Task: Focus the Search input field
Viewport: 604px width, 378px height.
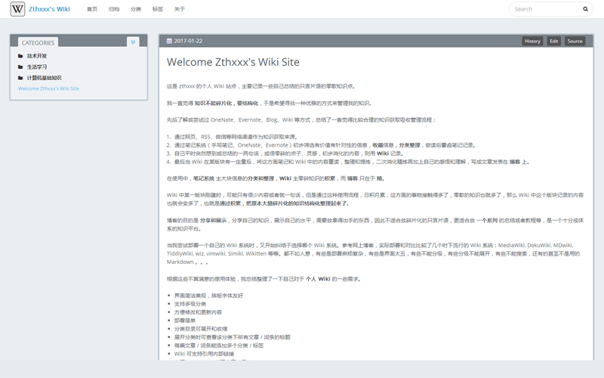Action: point(545,9)
